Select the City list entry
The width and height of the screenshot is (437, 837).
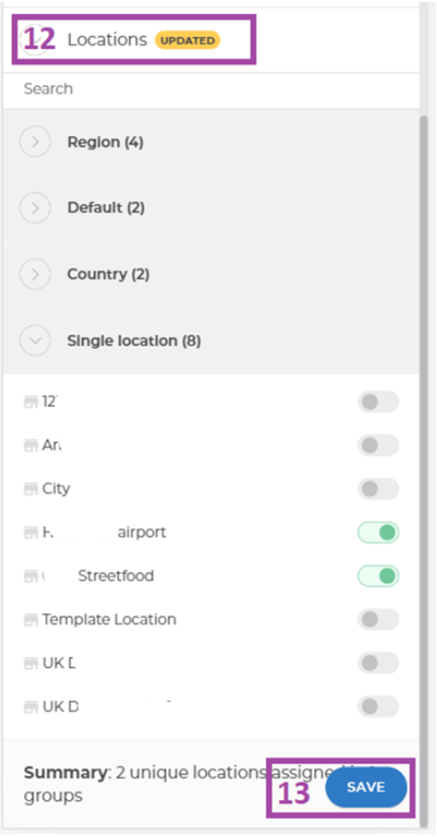[x=56, y=489]
